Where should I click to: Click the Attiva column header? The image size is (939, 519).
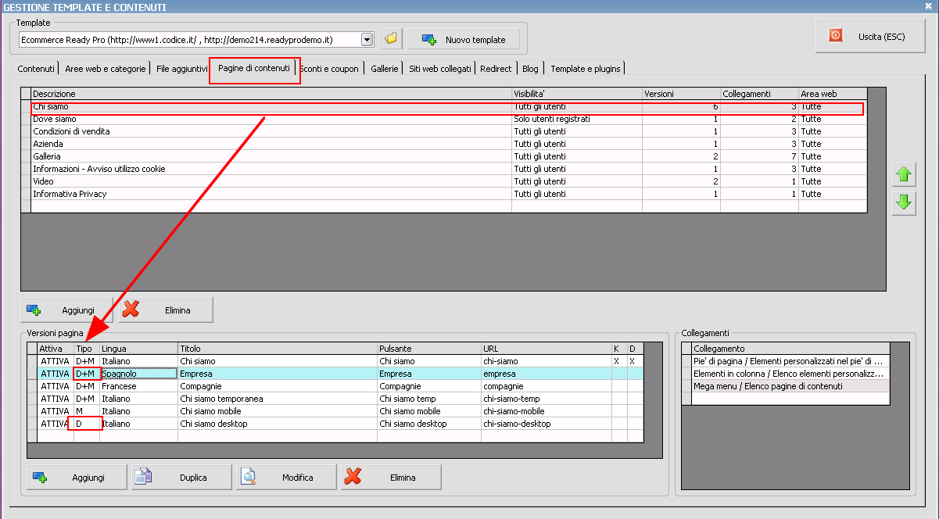pos(56,349)
